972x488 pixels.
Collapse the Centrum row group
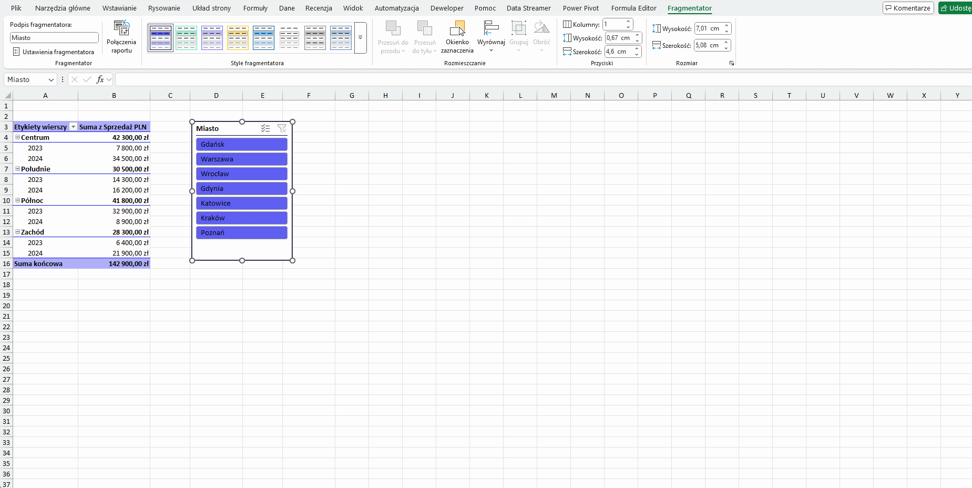(17, 137)
